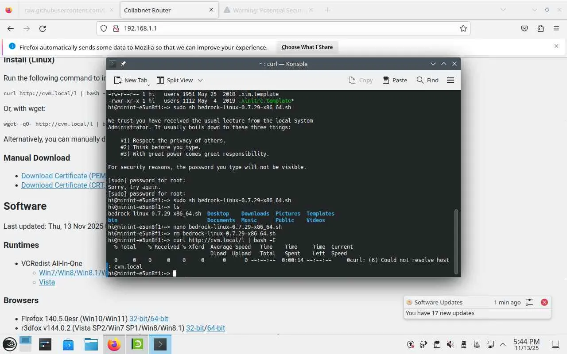The image size is (567, 354).
Task: Download r3dfox v144.0.2 64-bit
Action: 216,328
